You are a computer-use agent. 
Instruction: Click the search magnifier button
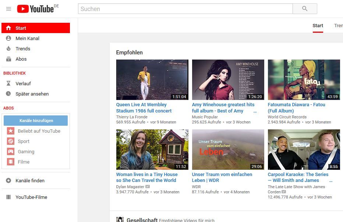[x=305, y=9]
